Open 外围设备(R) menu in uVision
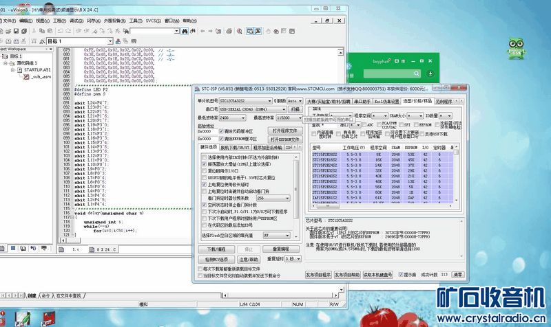551x327 pixels. (x=115, y=21)
